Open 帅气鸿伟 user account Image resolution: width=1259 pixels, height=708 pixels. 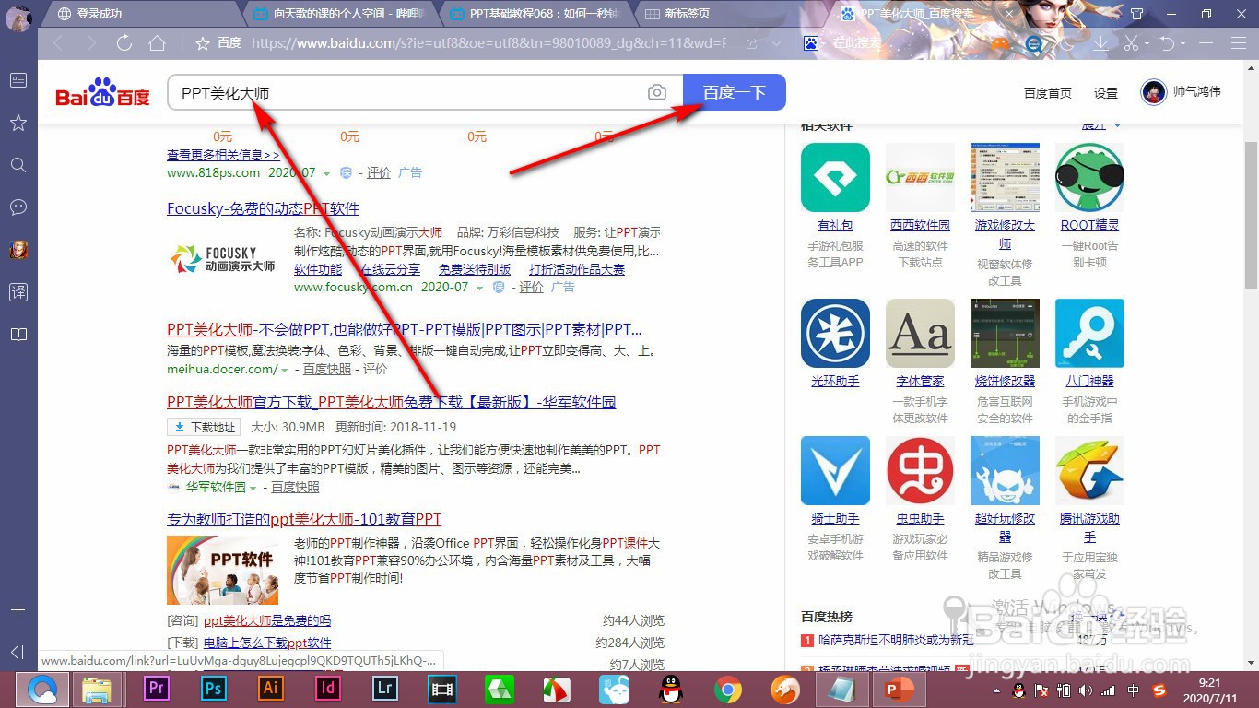tap(1181, 92)
